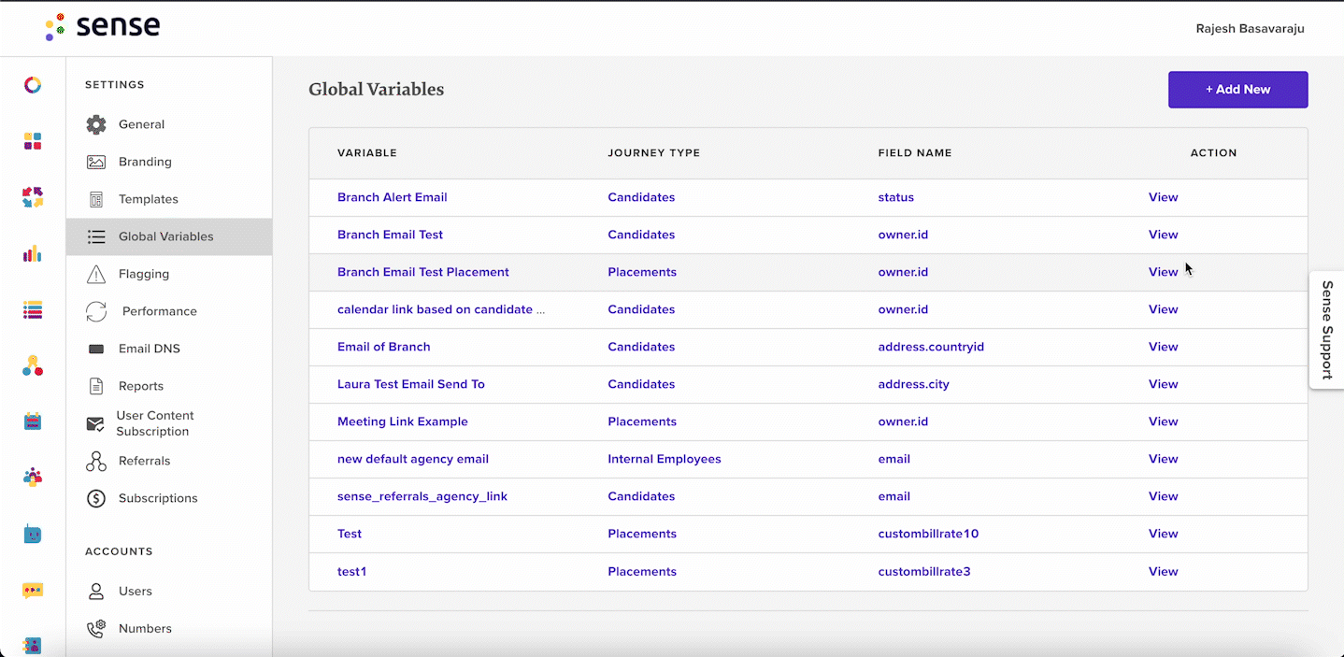Open the connected circles referral rail icon
Image resolution: width=1344 pixels, height=657 pixels.
point(33,365)
